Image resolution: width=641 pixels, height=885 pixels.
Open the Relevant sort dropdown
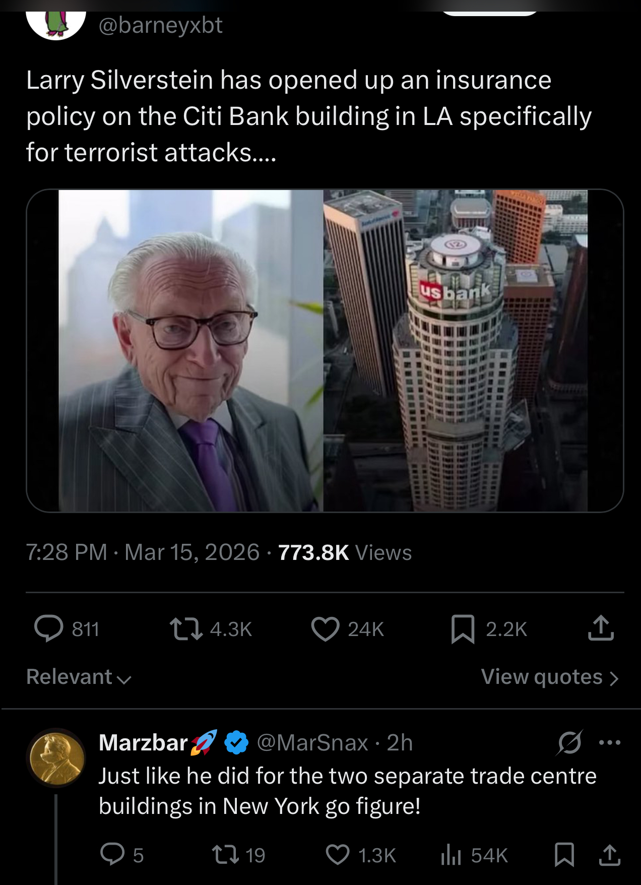coord(78,677)
